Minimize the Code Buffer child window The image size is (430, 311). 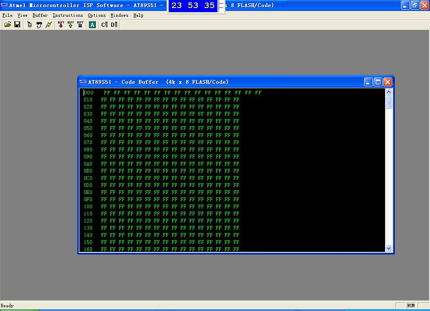coord(368,82)
